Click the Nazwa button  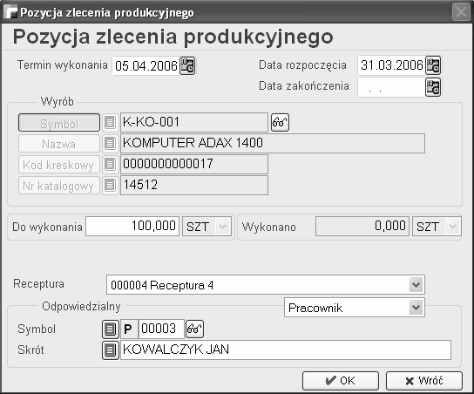(59, 144)
